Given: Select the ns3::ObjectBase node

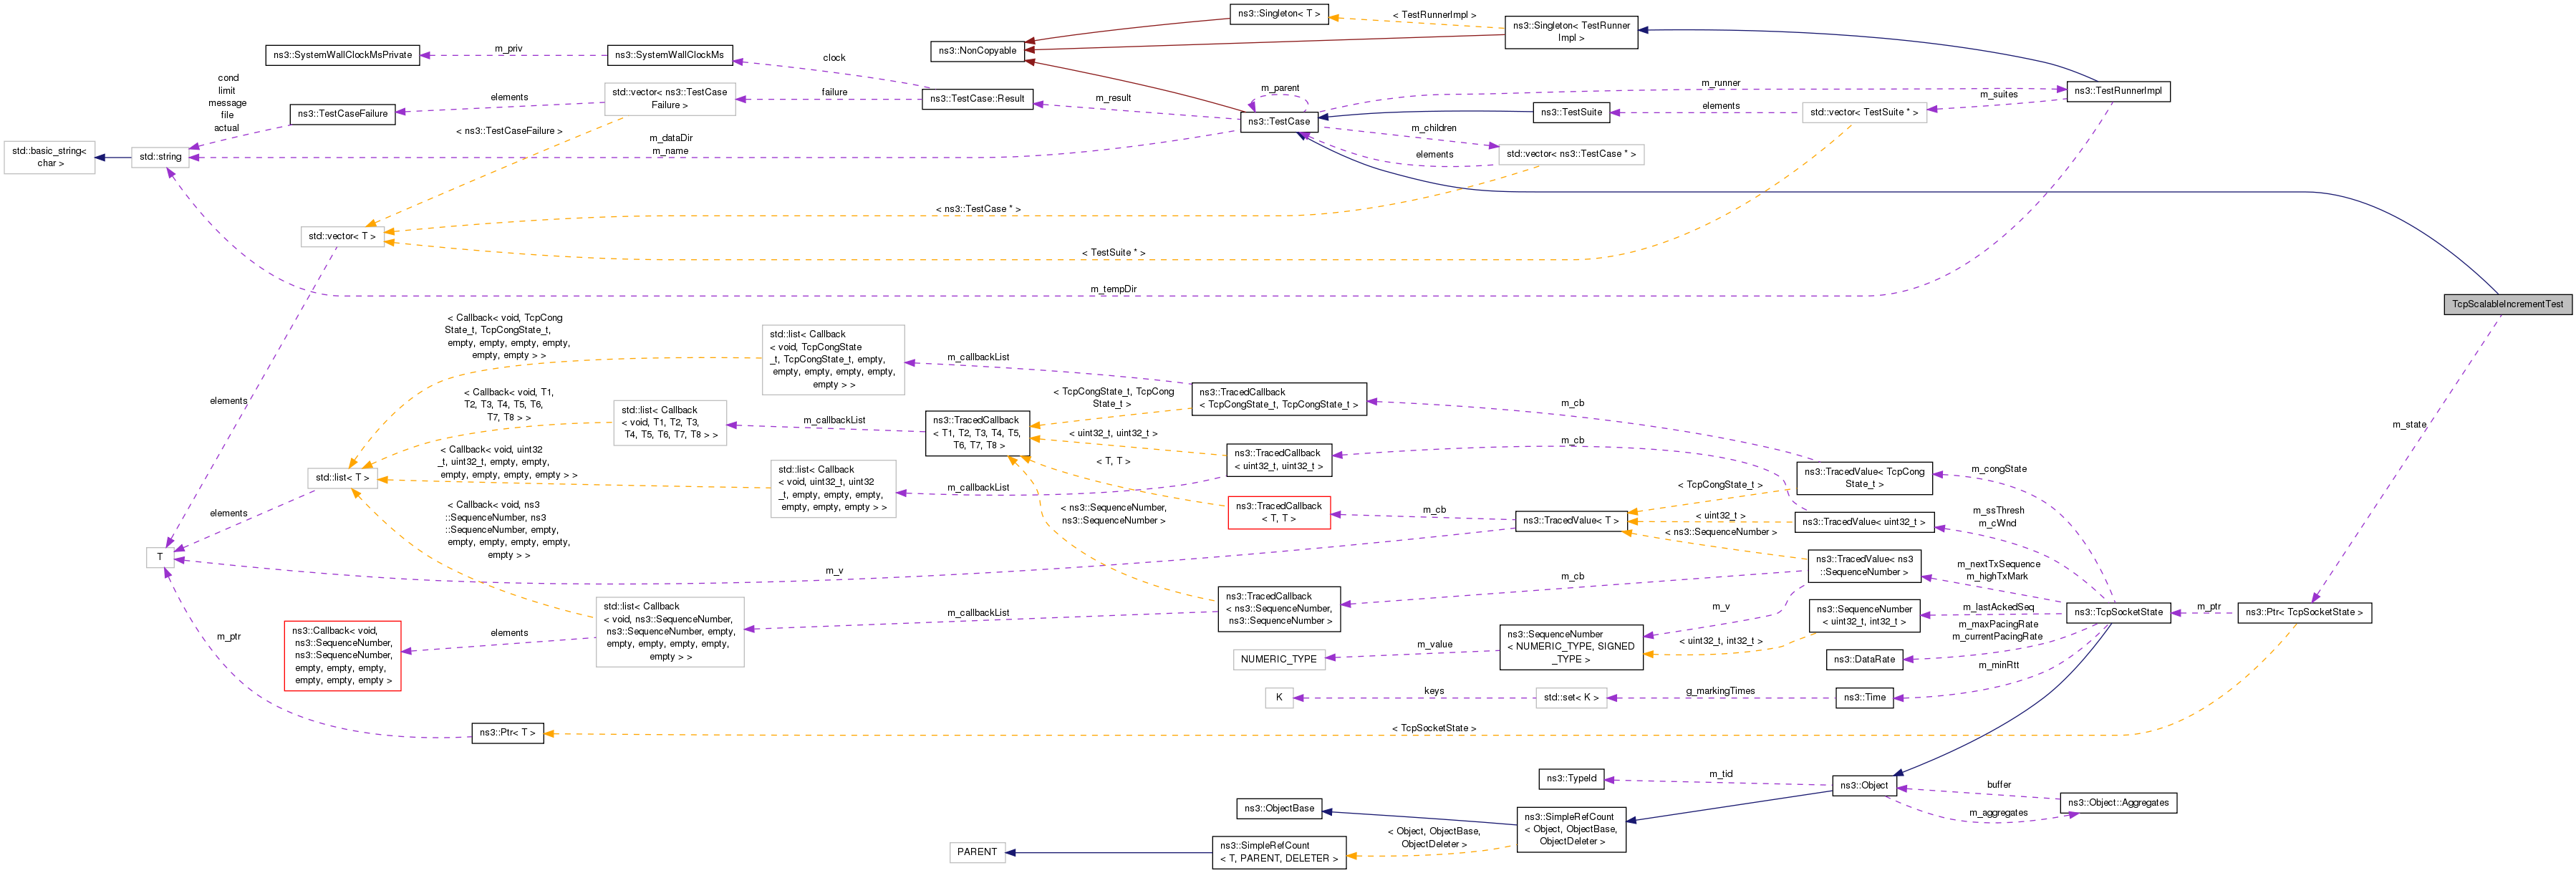Looking at the screenshot, I should 1279,808.
